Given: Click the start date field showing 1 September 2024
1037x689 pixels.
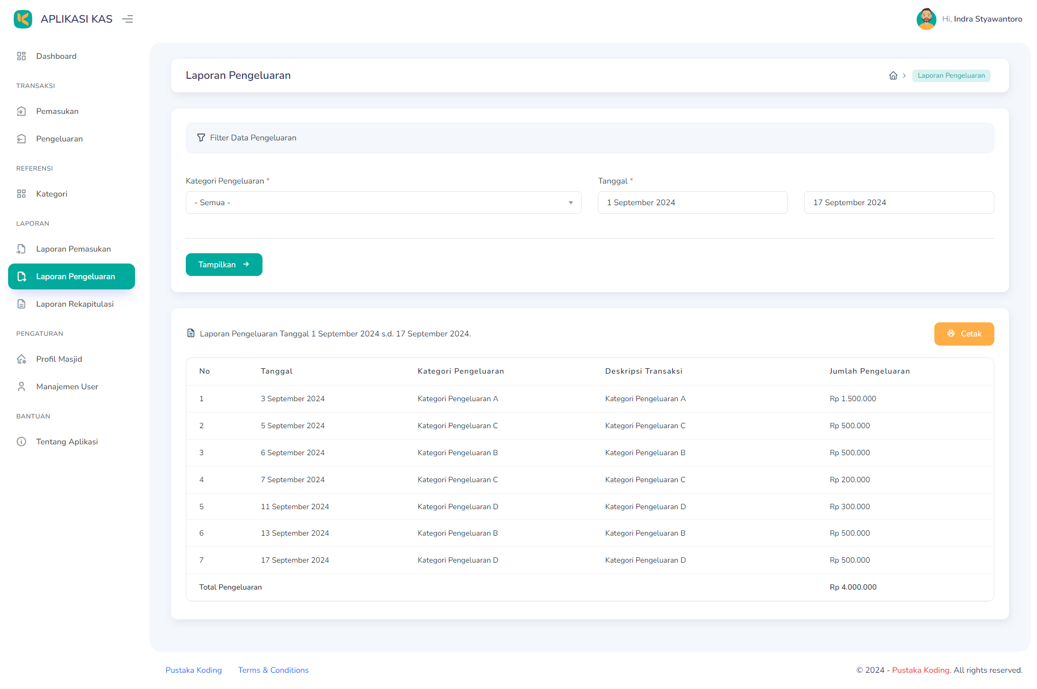Looking at the screenshot, I should click(692, 202).
